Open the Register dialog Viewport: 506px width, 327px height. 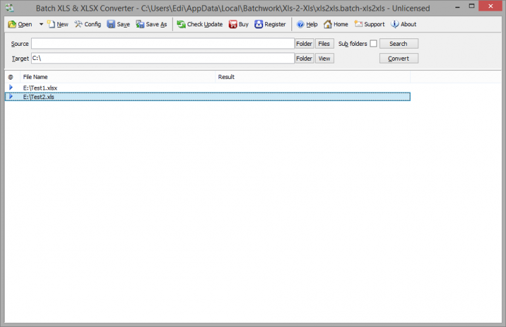tap(270, 24)
